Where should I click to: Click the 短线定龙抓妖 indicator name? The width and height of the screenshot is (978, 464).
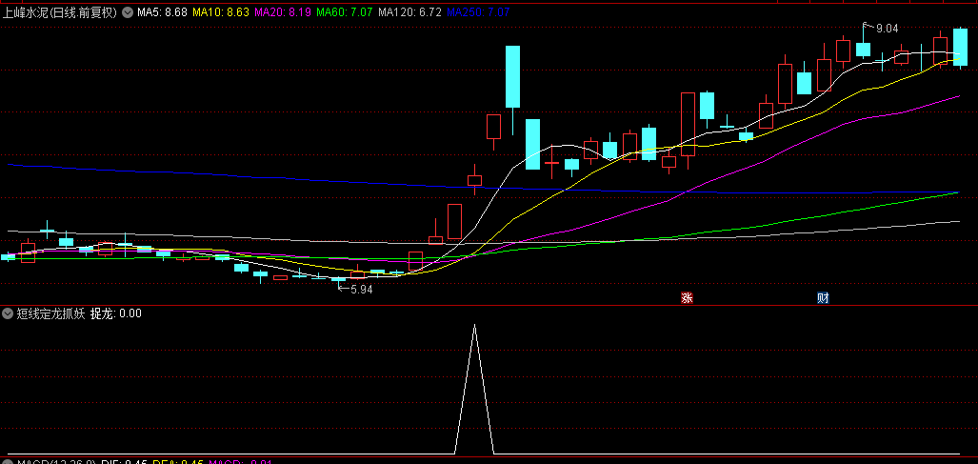tap(50, 313)
